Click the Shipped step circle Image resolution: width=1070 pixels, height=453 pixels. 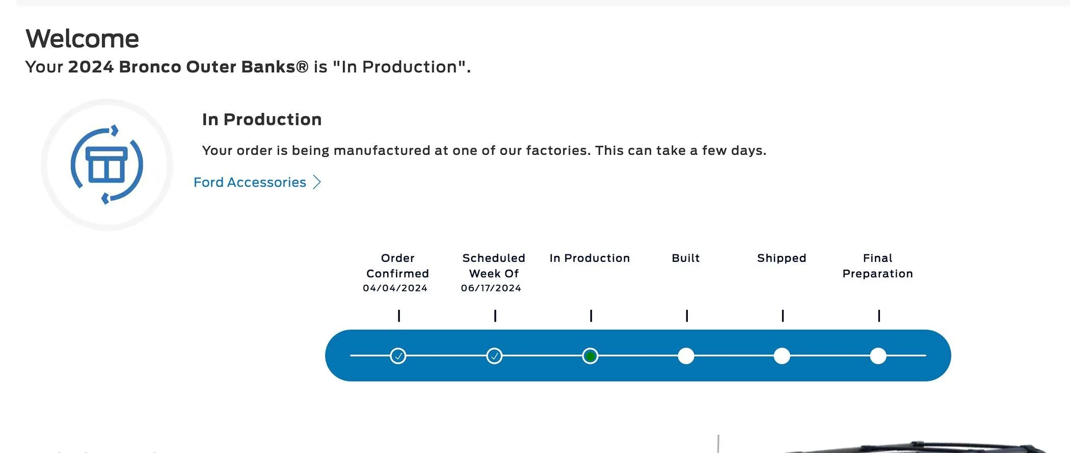[x=782, y=356]
